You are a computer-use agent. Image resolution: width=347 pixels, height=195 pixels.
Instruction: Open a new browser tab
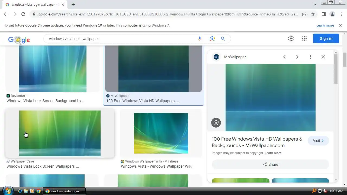73,5
